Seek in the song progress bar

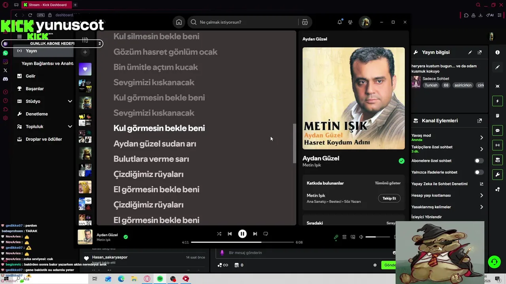click(242, 242)
